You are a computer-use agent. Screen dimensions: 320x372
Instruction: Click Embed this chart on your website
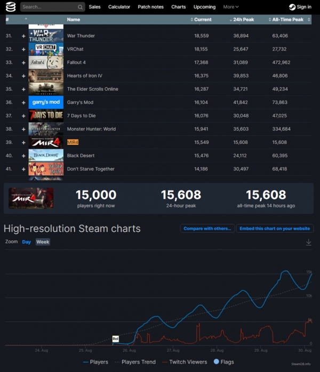point(275,228)
